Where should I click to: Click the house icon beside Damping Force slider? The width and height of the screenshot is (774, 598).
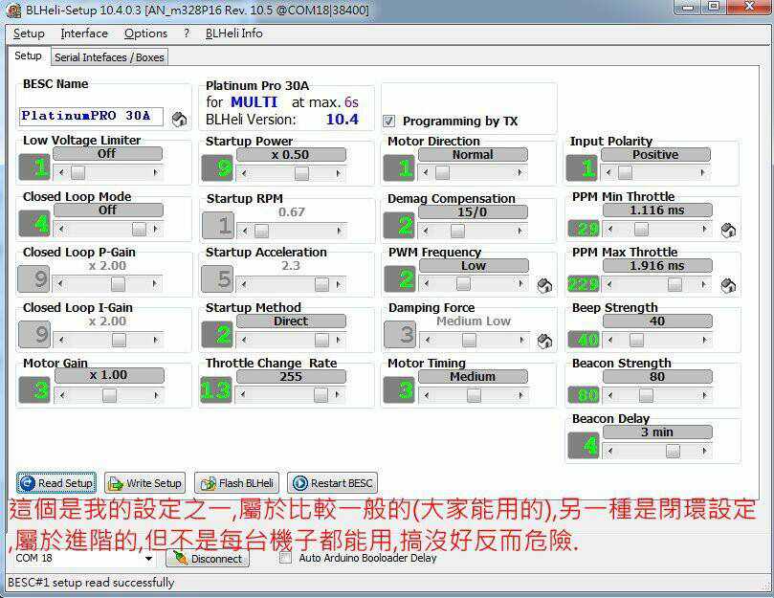(544, 342)
